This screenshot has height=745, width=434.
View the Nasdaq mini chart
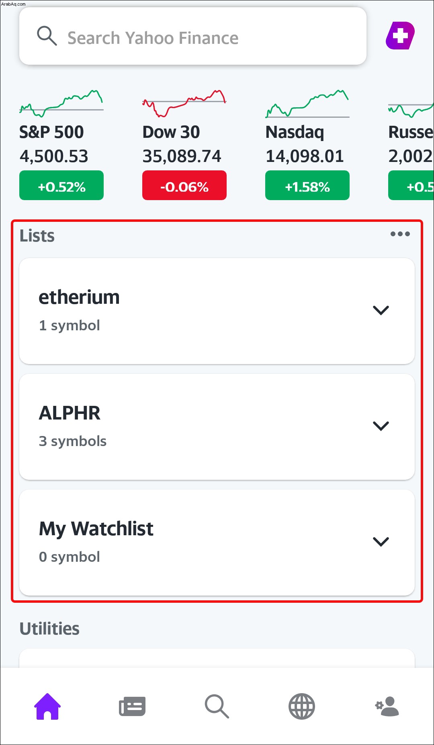coord(307,104)
